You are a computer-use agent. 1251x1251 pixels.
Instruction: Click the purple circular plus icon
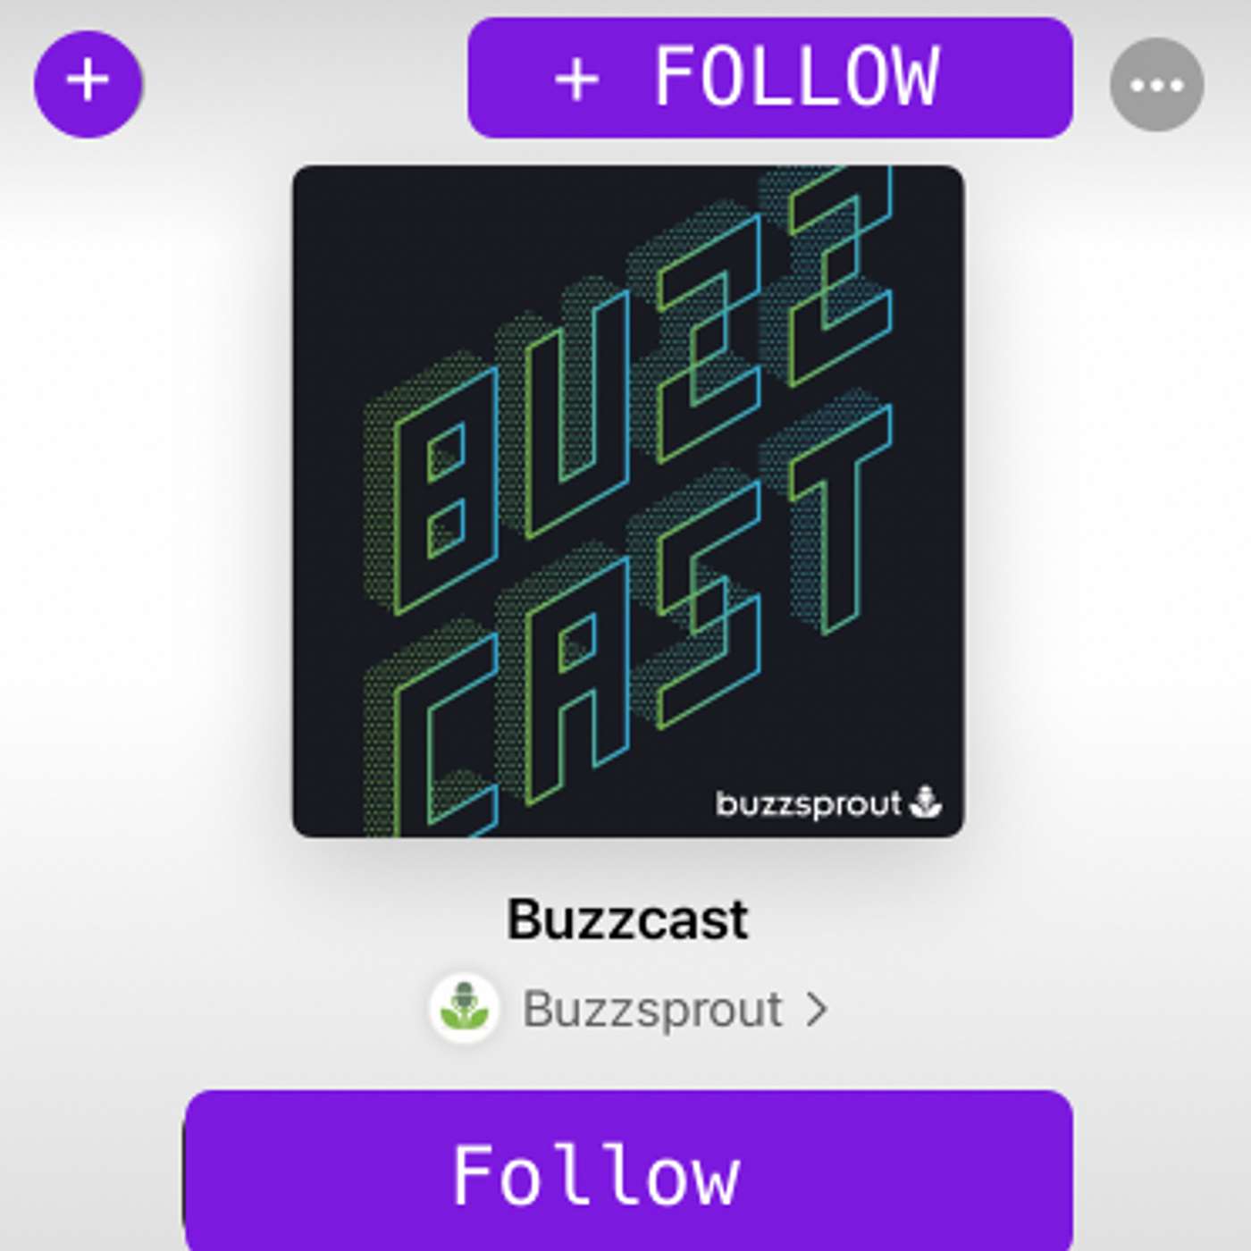(x=88, y=83)
